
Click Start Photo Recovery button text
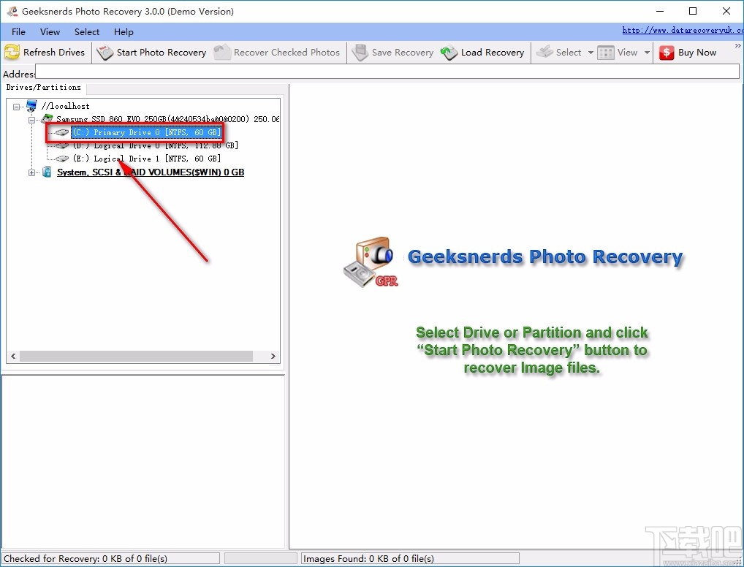tap(162, 52)
